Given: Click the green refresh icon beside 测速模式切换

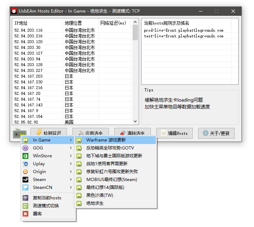Looking at the screenshot, I should pos(25,206).
